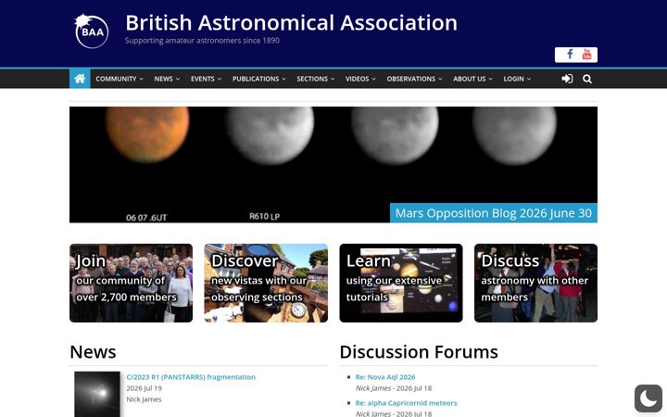667x417 pixels.
Task: Toggle dark mode moon button
Action: point(648,398)
